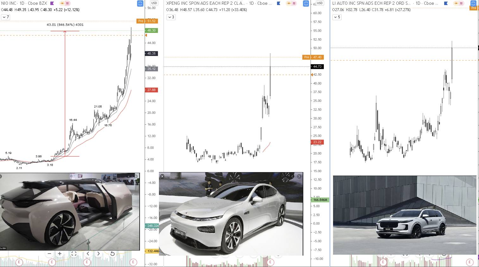479x267 pixels.
Task: Reset the chart view with the circular arrow icon
Action: pyautogui.click(x=113, y=253)
